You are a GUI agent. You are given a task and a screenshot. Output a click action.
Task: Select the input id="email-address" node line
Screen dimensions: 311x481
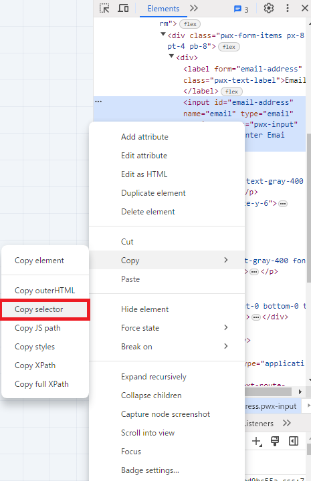238,102
